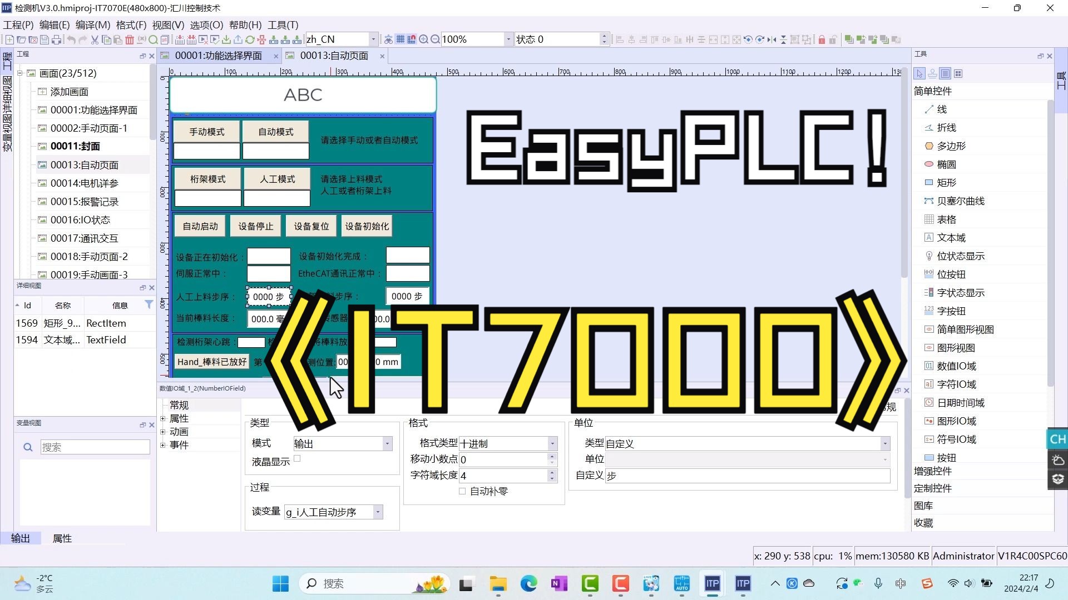Click the 手动模式 button on canvas
Image resolution: width=1068 pixels, height=600 pixels.
pos(207,132)
